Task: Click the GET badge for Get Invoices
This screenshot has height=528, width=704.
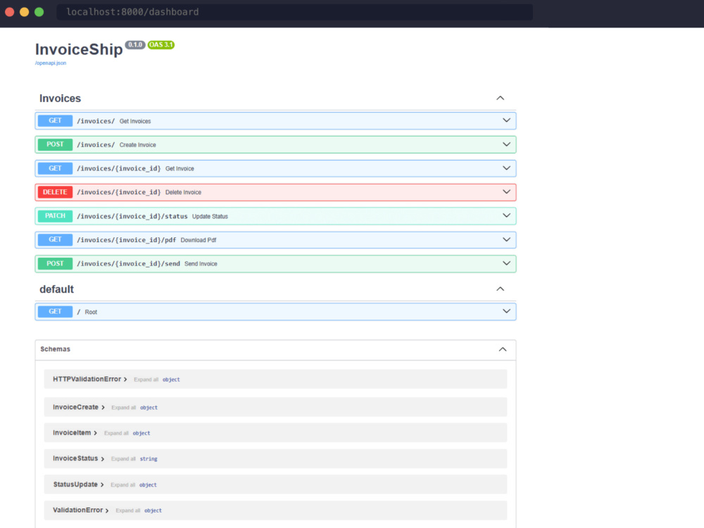Action: click(55, 121)
